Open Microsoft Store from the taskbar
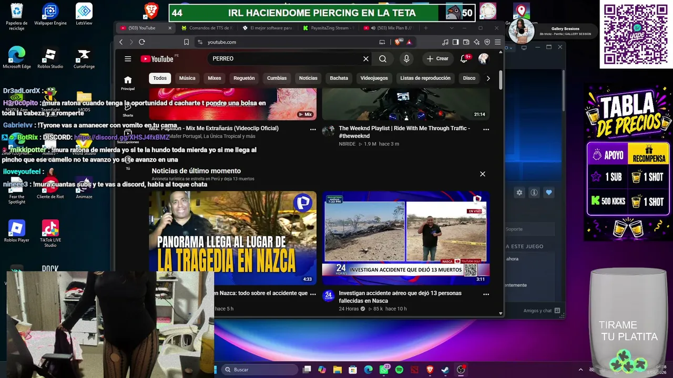Screen dimensions: 673x378 click(x=353, y=370)
